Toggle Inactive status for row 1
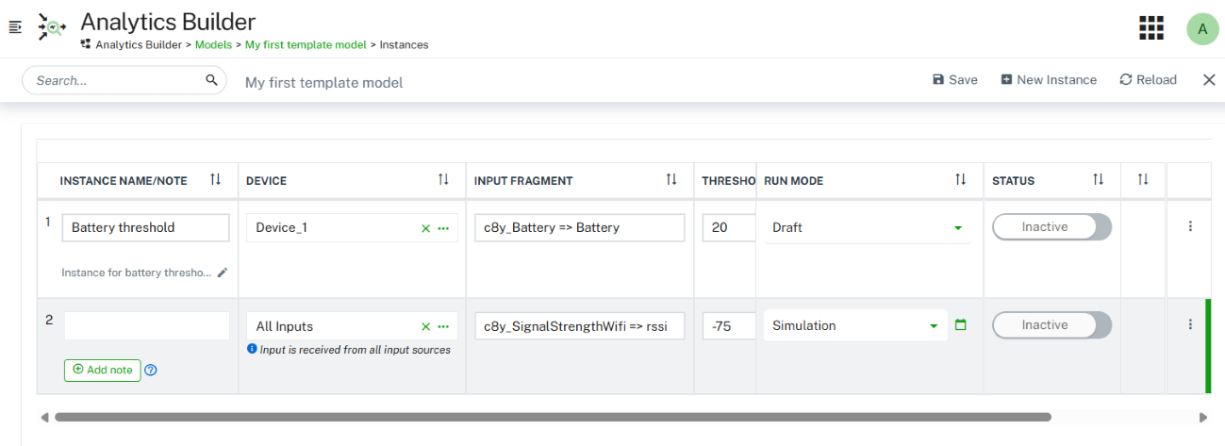Image resolution: width=1225 pixels, height=446 pixels. click(1052, 227)
